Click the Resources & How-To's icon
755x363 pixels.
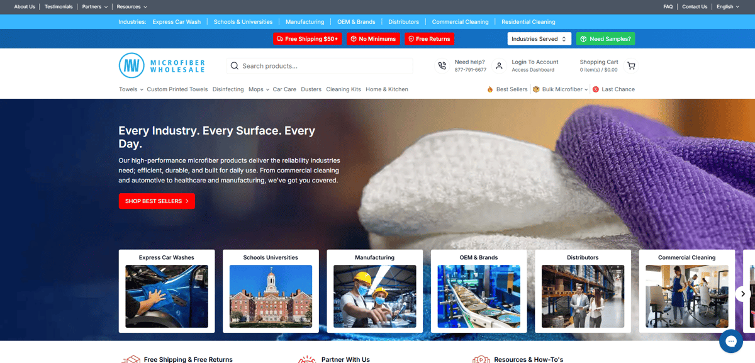[481, 359]
